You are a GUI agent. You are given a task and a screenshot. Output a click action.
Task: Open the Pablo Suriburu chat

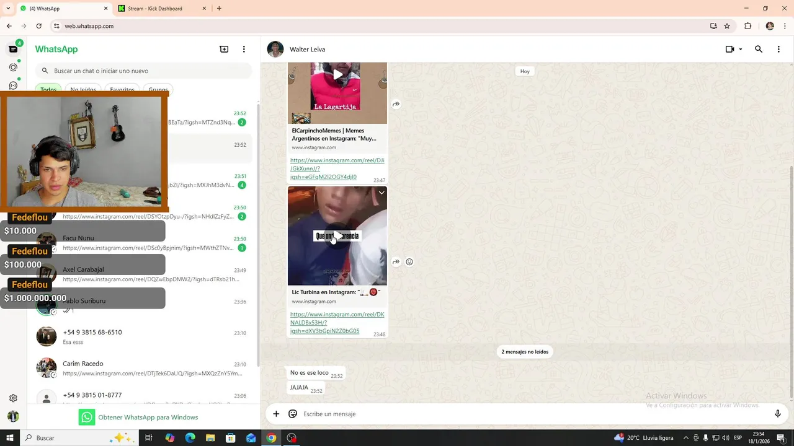click(143, 305)
